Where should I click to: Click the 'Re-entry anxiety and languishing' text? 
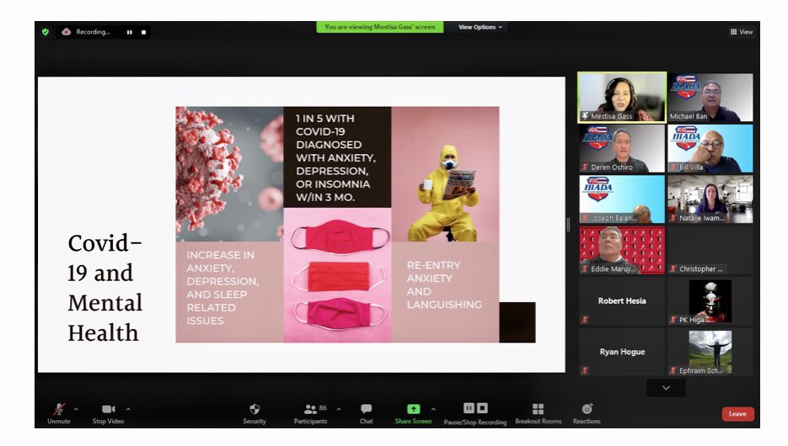444,284
